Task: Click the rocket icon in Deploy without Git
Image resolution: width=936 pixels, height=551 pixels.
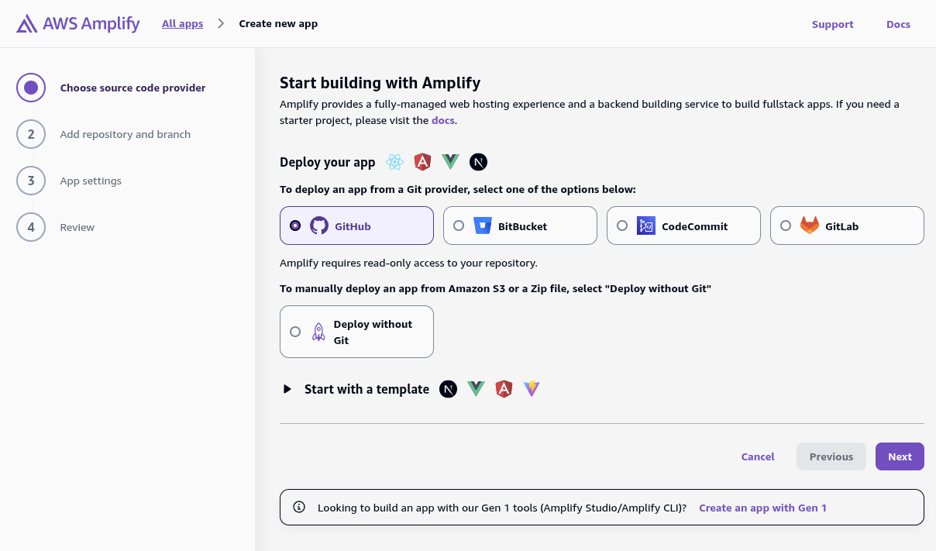Action: click(318, 332)
